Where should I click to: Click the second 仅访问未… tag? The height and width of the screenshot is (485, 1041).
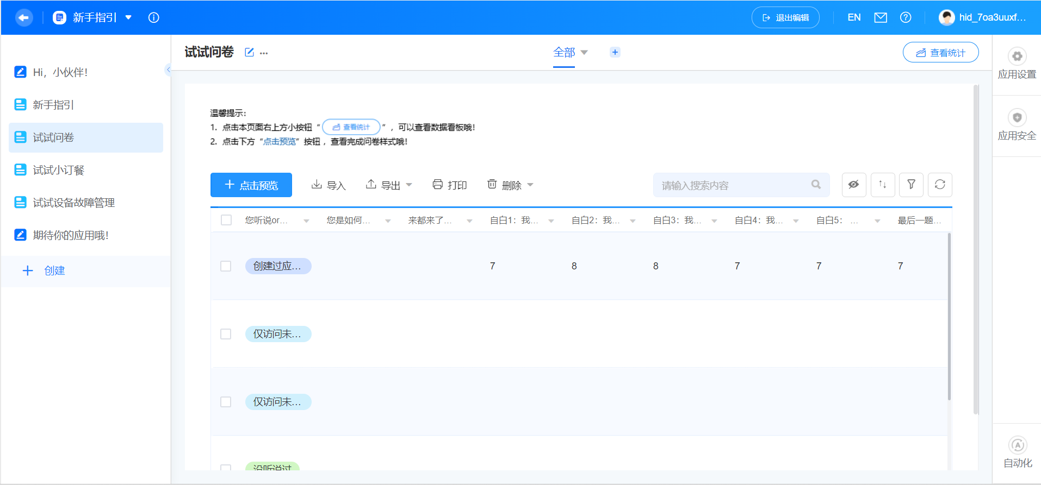pyautogui.click(x=278, y=402)
